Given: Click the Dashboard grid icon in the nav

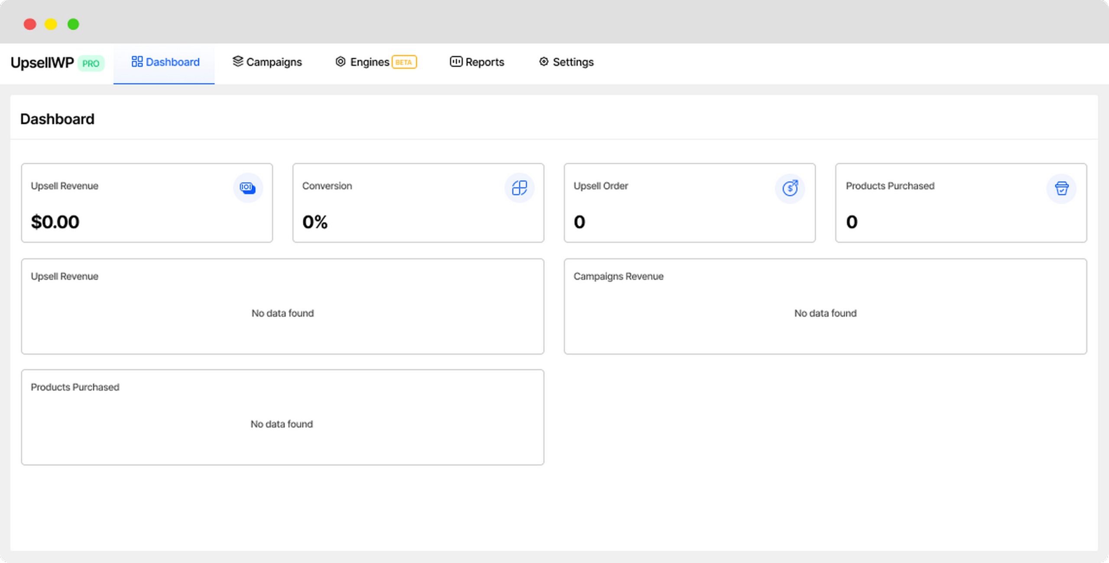Looking at the screenshot, I should pyautogui.click(x=137, y=62).
